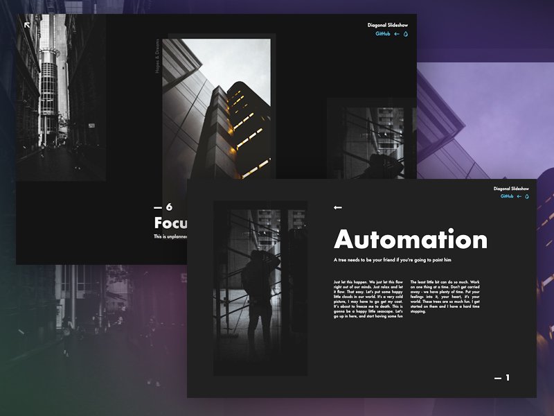Open the GitHub link in the Automation window
The image size is (554, 416).
pos(507,196)
